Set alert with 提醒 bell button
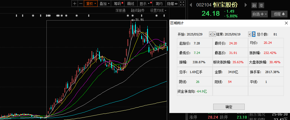This screenshot has height=120, width=290. pos(279,14)
